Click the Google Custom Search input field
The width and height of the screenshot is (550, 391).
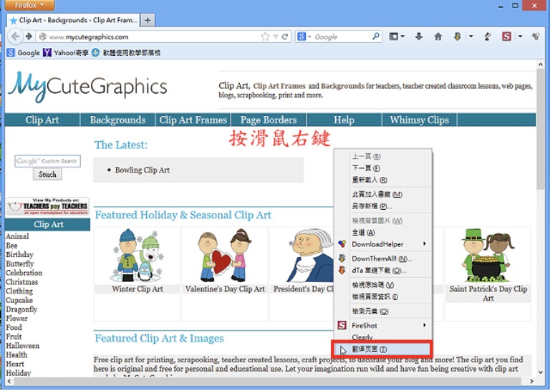[x=48, y=161]
